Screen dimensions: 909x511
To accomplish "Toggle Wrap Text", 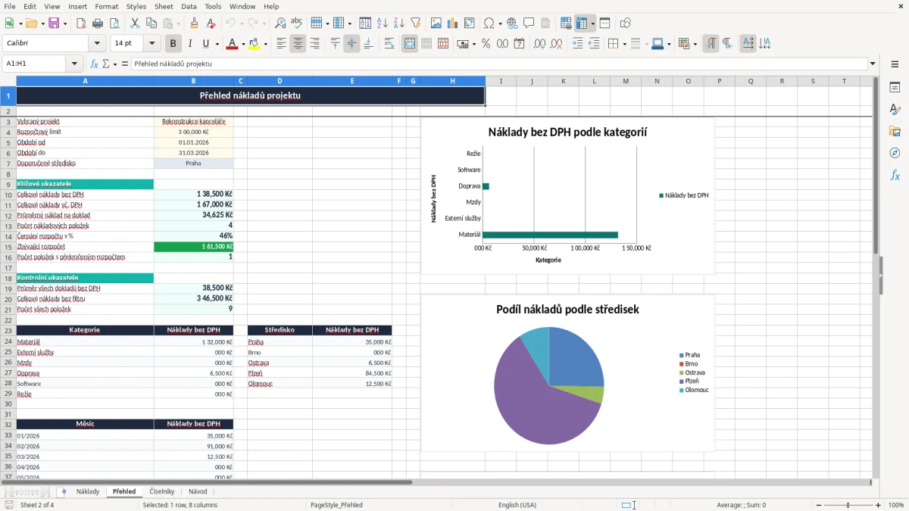I will 389,44.
